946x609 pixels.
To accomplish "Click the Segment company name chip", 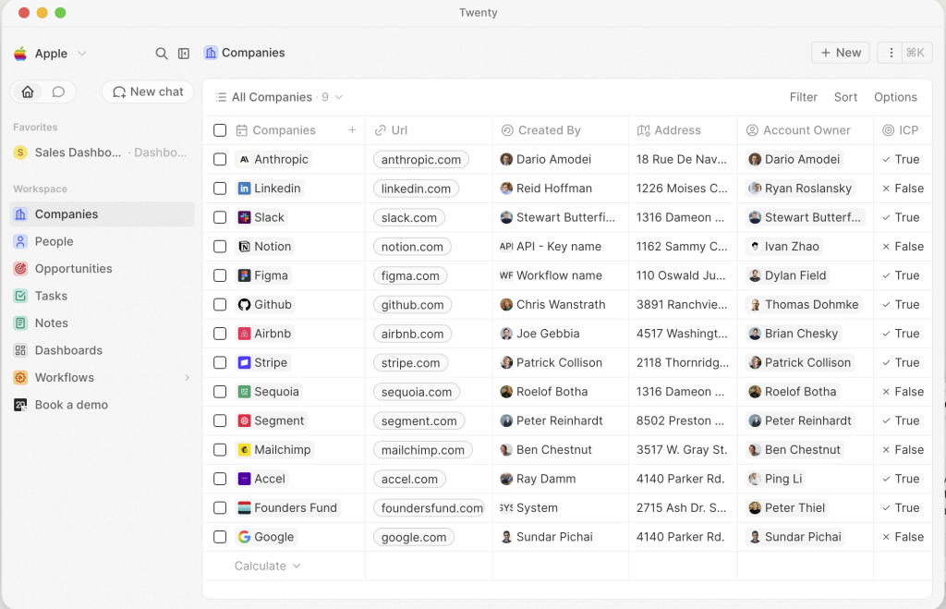I will pos(272,420).
